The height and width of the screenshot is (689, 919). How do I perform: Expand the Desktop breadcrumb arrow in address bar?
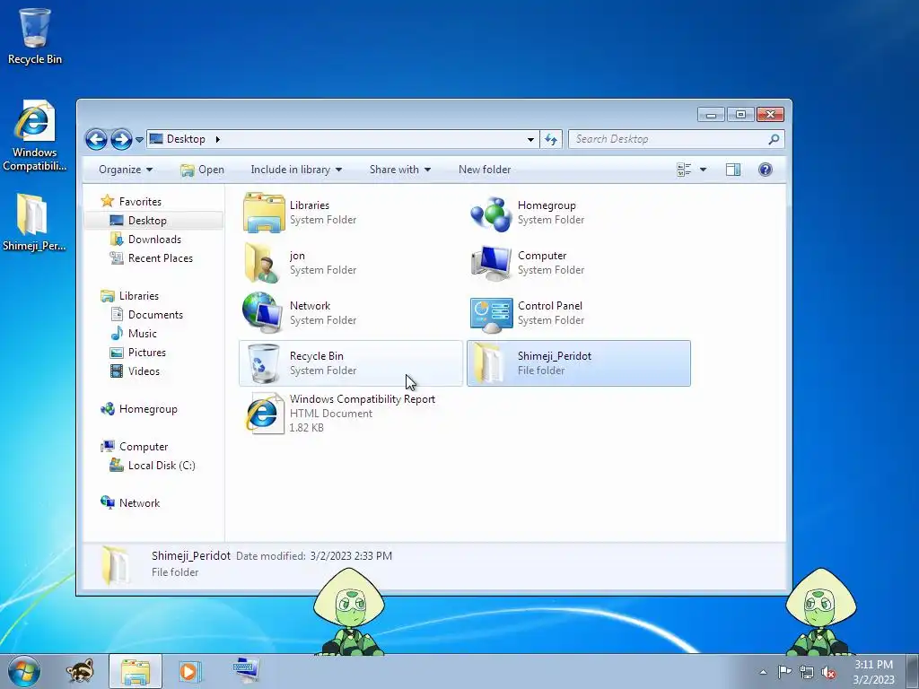[x=217, y=139]
